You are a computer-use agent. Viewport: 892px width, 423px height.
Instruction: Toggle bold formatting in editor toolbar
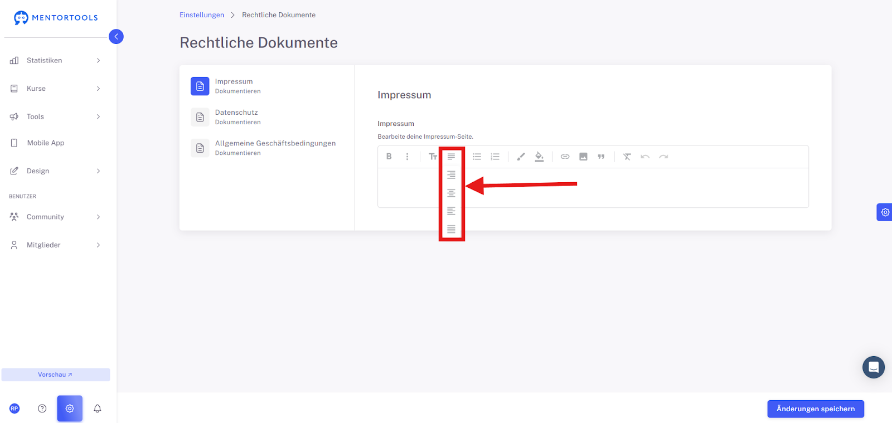pos(389,157)
